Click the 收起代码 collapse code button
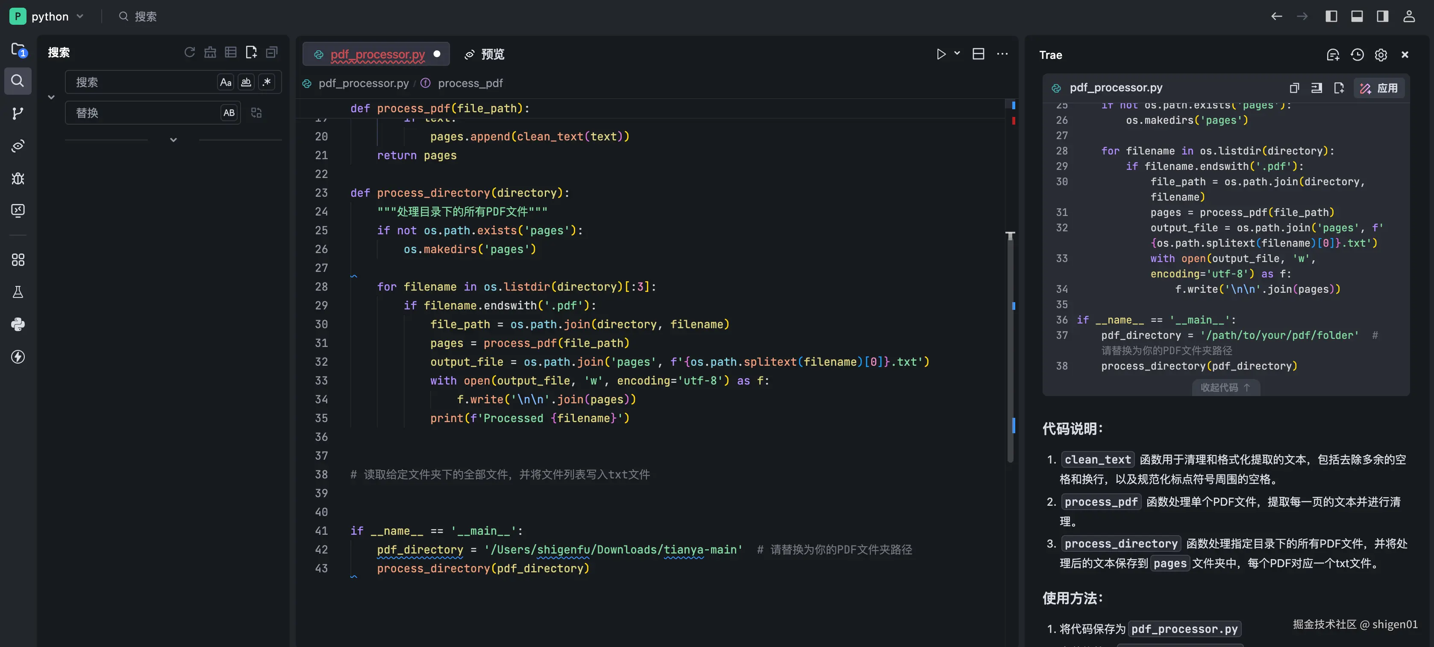Viewport: 1434px width, 647px height. pyautogui.click(x=1225, y=388)
